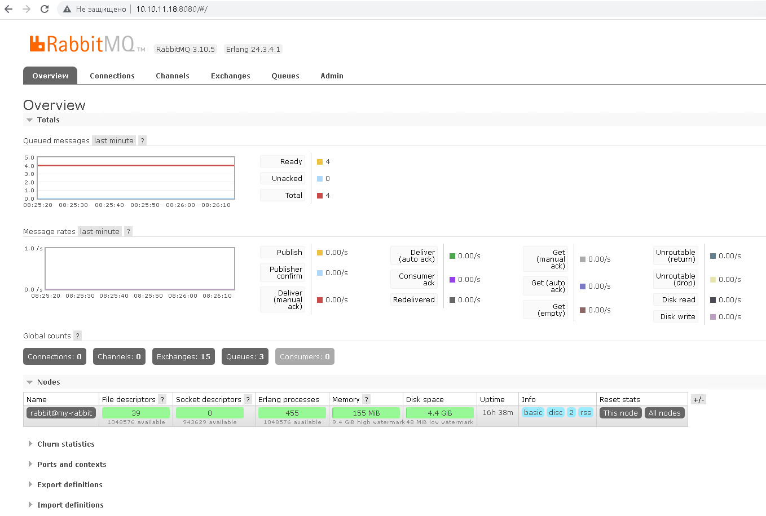Screen dimensions: 766x516
Task: Click the help icon beside Message rates
Action: (x=128, y=232)
